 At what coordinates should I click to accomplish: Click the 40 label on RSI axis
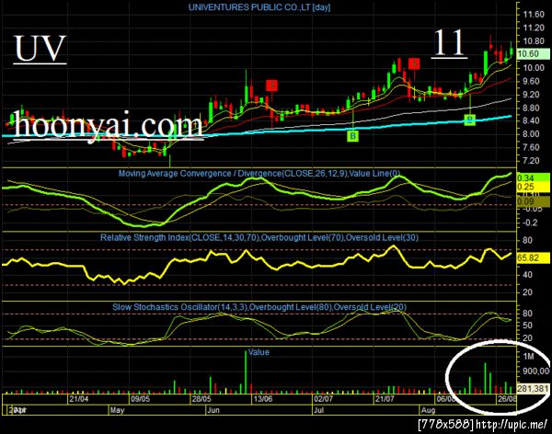coord(528,275)
